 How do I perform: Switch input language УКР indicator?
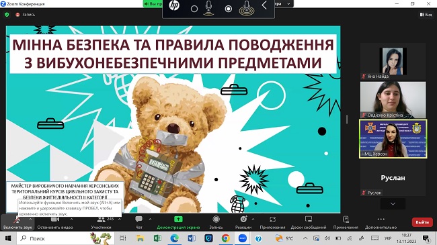pos(388,238)
